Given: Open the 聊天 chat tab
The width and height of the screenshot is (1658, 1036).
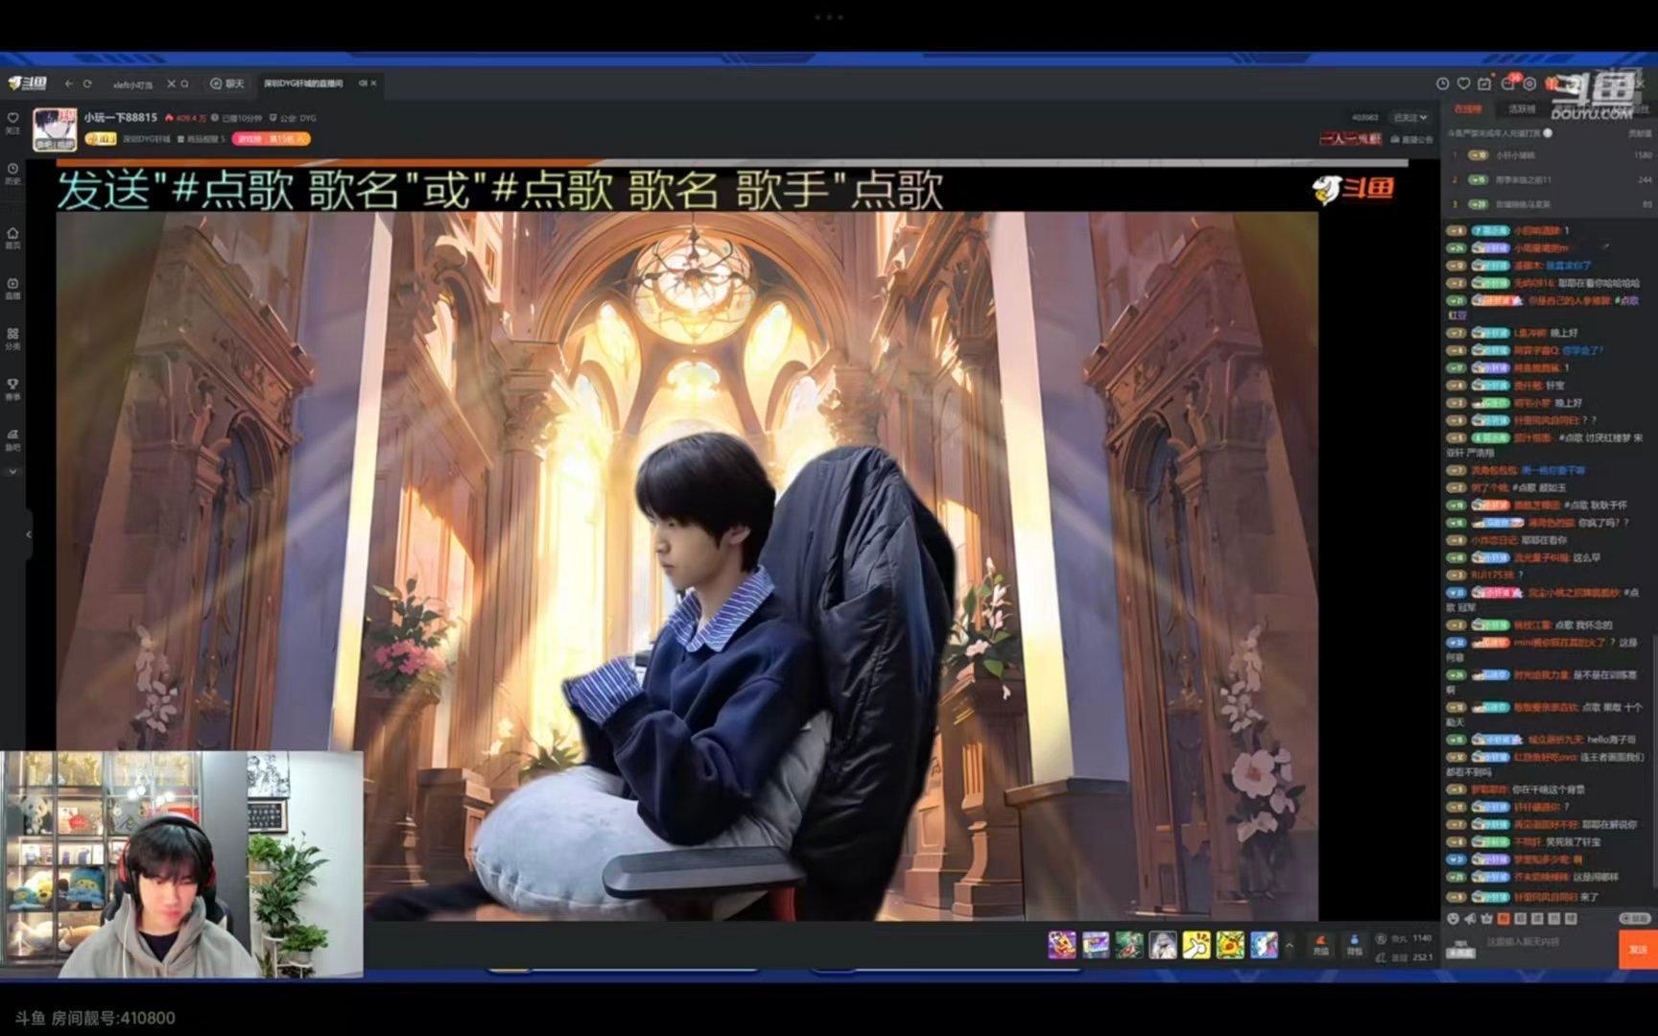Looking at the screenshot, I should (x=227, y=83).
